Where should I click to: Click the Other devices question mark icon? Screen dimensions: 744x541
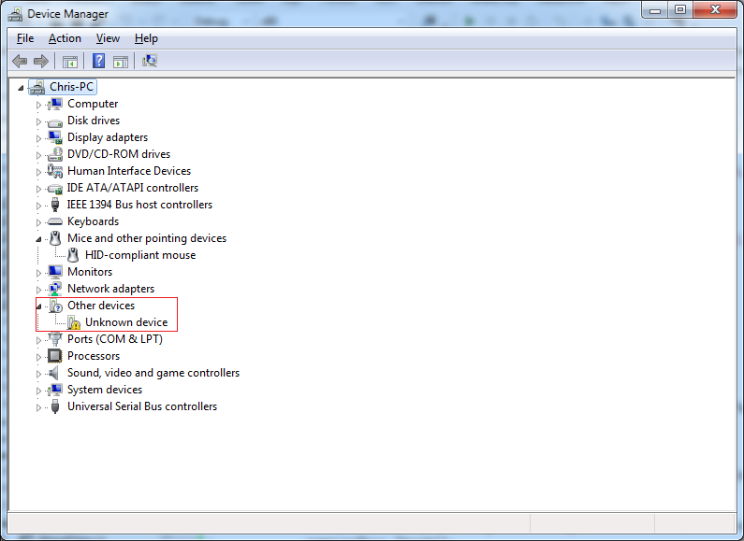click(x=56, y=306)
